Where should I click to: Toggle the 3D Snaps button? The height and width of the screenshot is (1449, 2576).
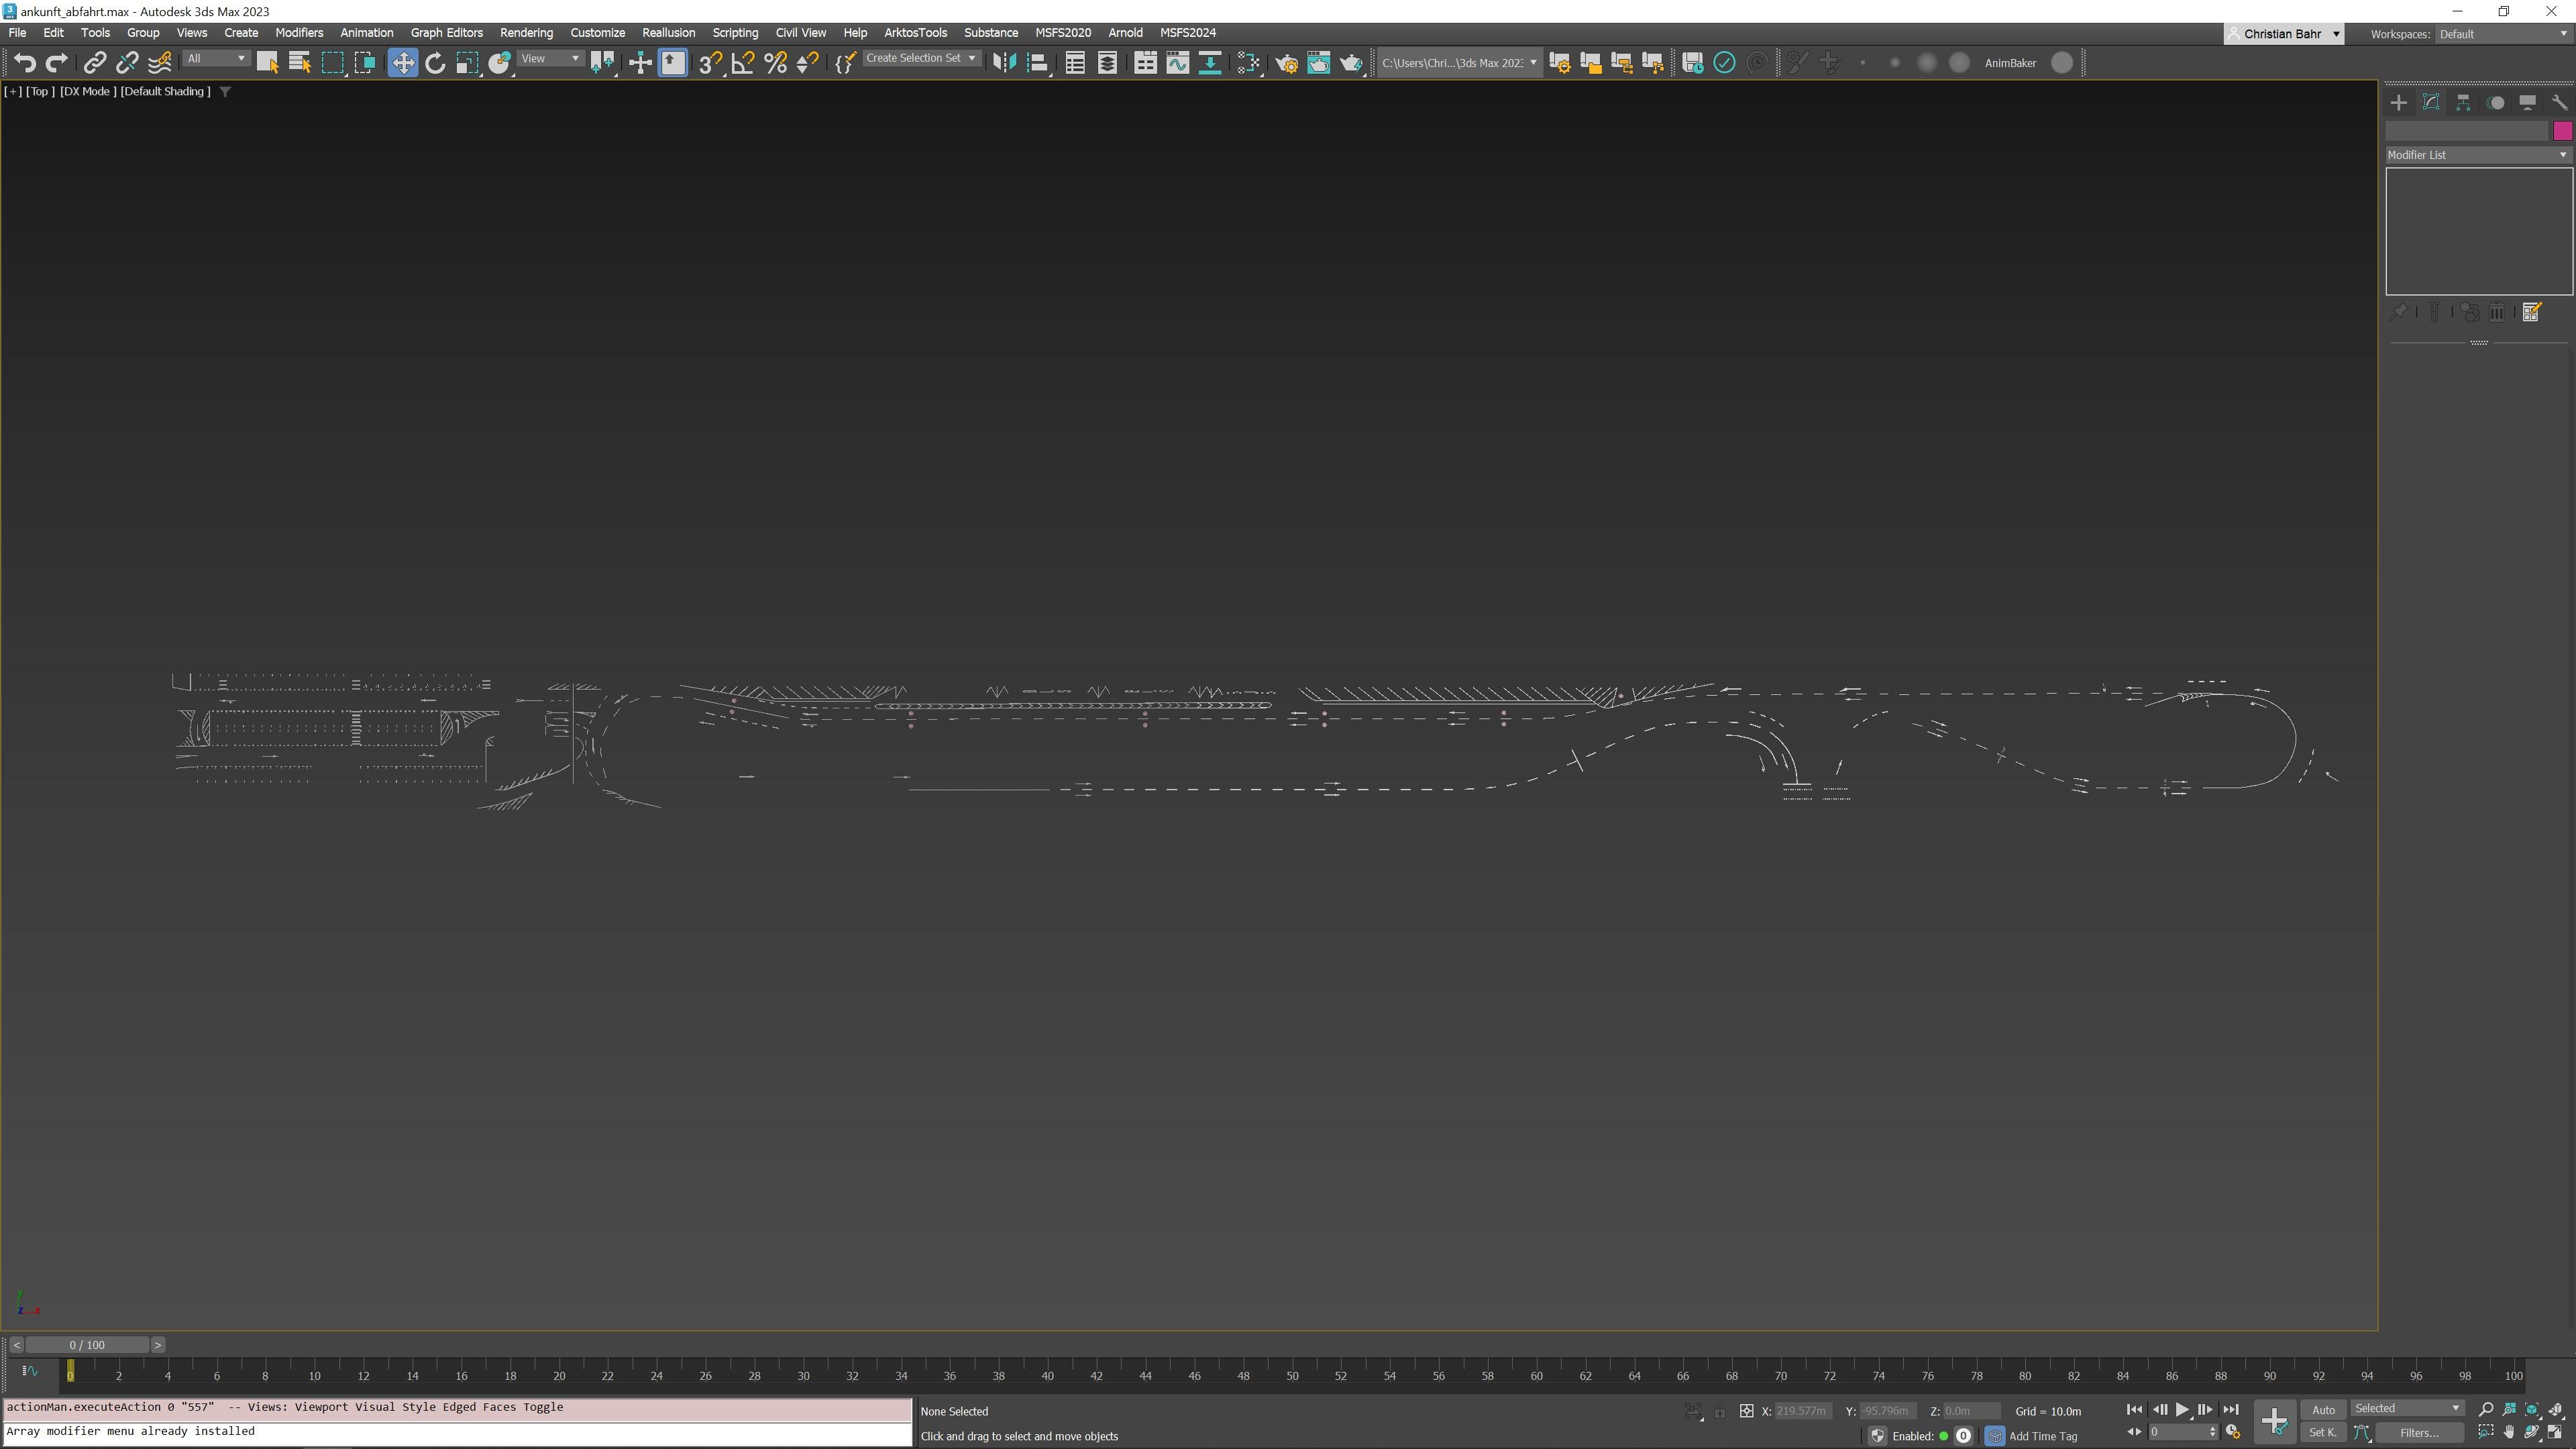pyautogui.click(x=709, y=63)
